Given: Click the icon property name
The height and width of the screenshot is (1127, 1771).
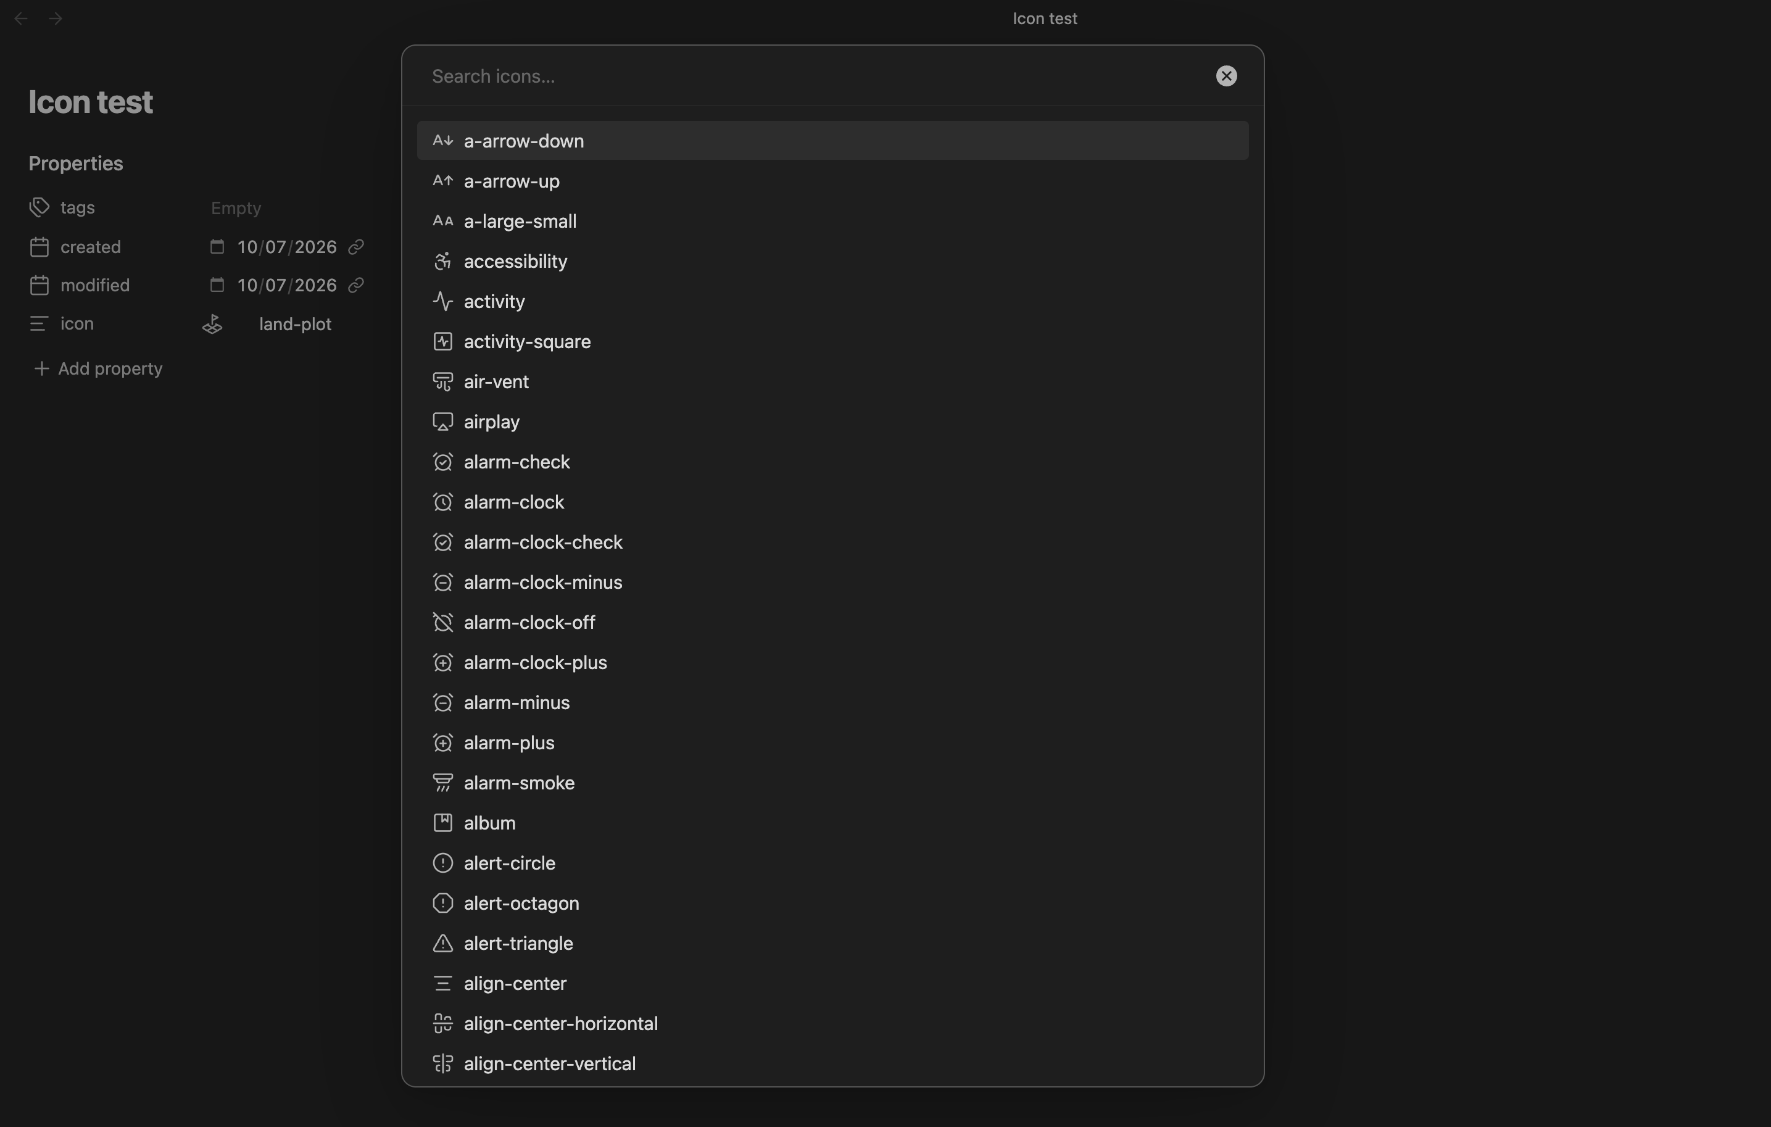Looking at the screenshot, I should coord(77,323).
